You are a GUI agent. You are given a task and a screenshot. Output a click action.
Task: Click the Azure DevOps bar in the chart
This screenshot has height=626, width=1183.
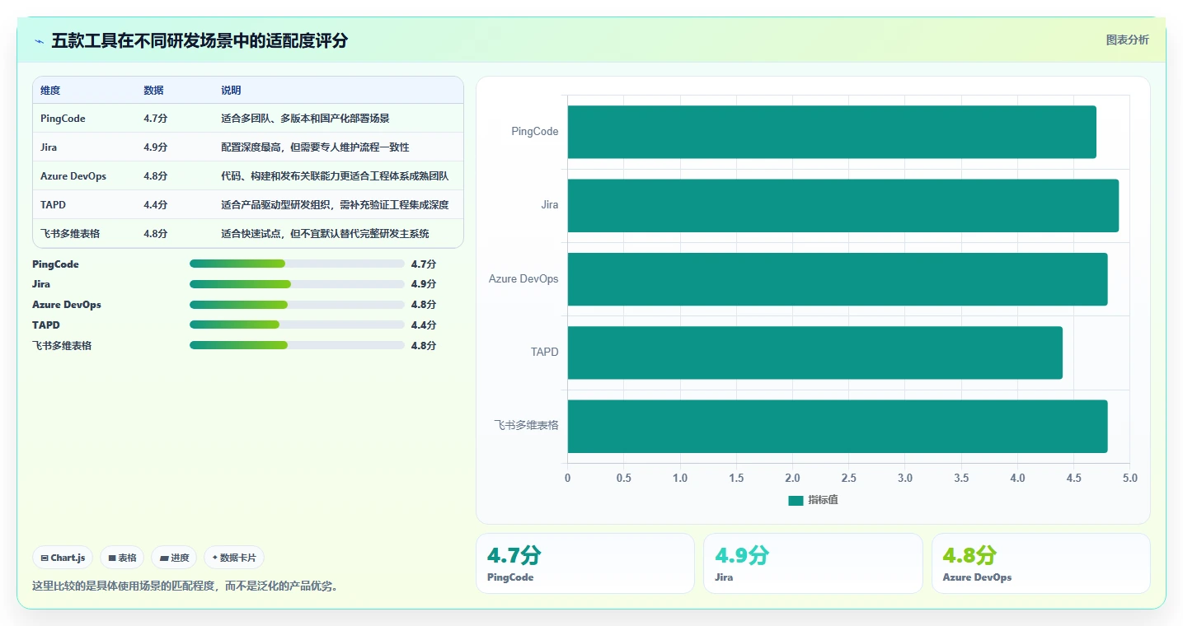(838, 278)
